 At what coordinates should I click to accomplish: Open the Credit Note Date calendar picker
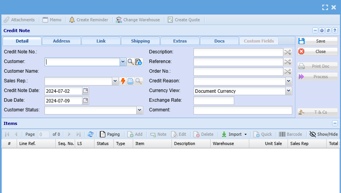[x=86, y=91]
